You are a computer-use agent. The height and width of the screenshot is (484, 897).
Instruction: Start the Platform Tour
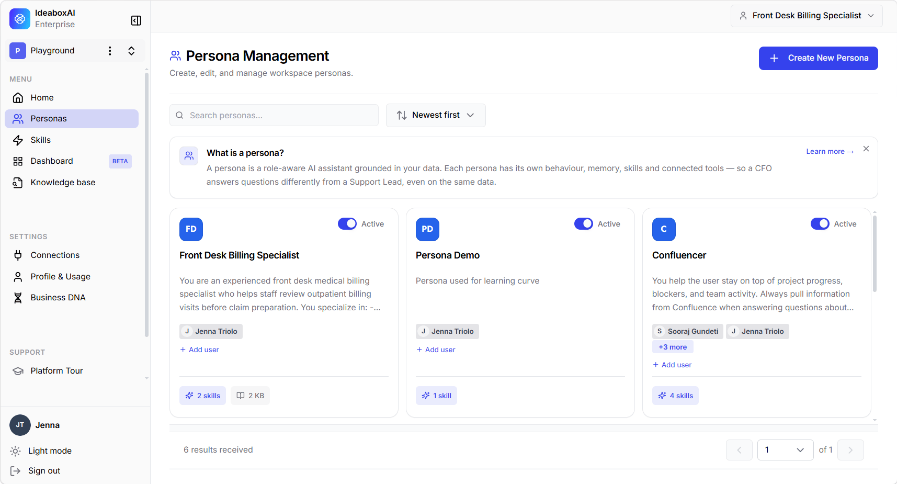click(72, 371)
